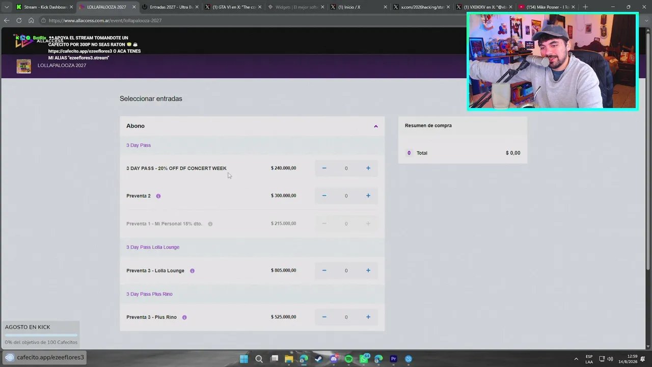652x367 pixels.
Task: Switch to Inicio / X tab
Action: [358, 7]
